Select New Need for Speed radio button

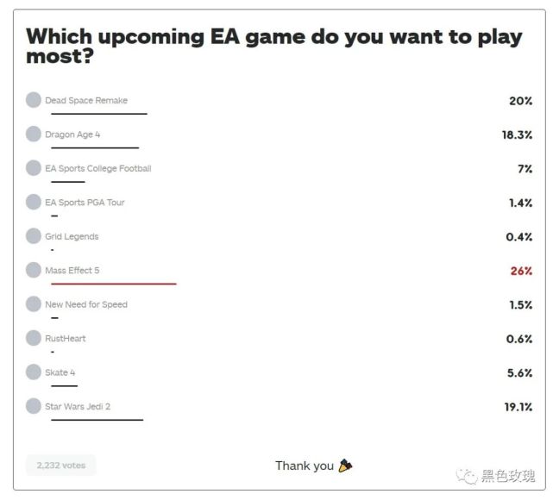click(34, 304)
